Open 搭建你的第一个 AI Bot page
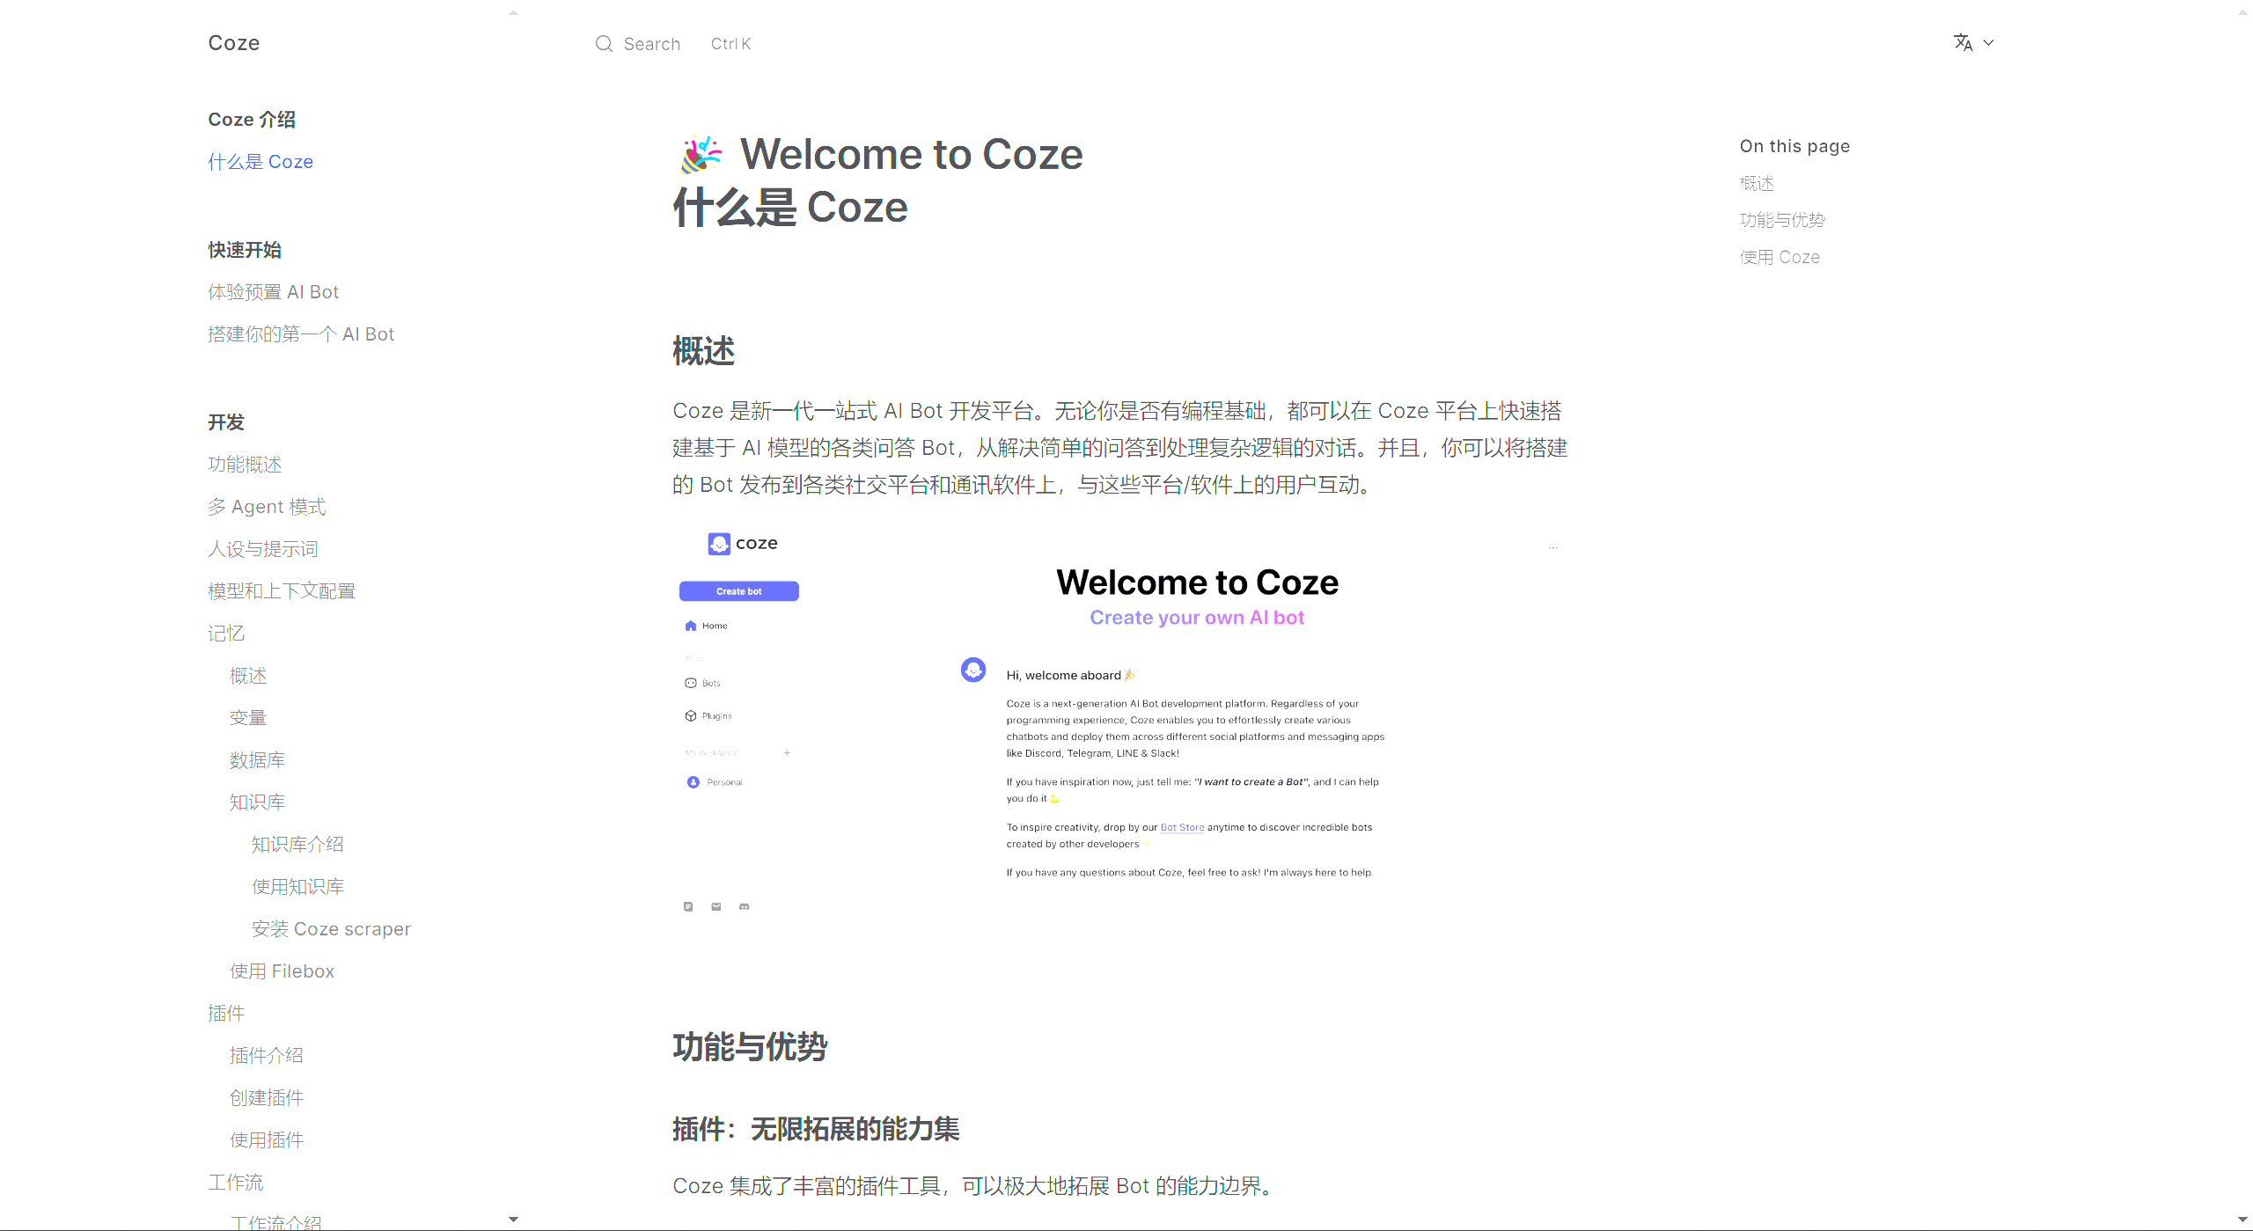 [301, 334]
